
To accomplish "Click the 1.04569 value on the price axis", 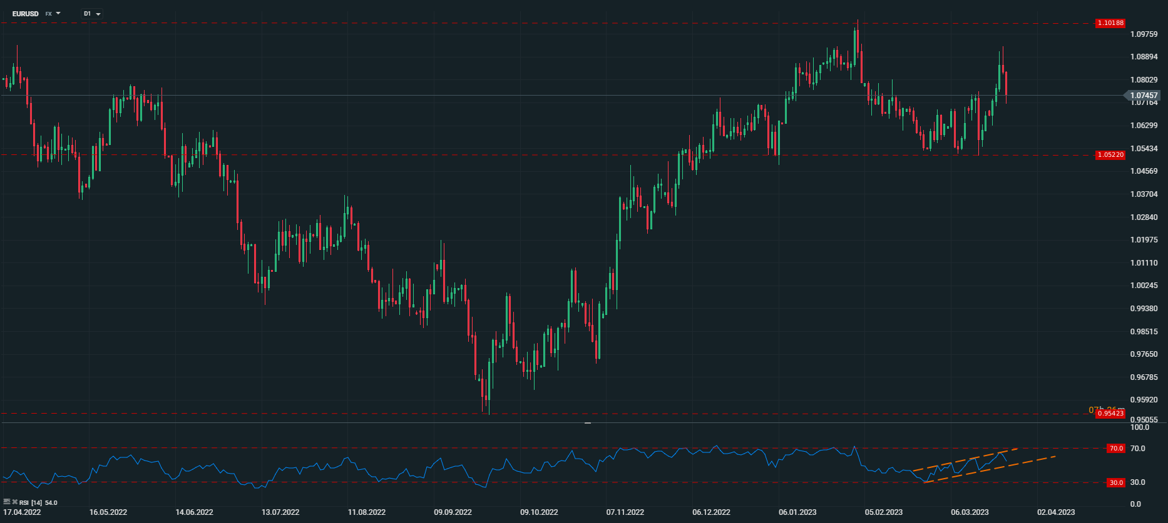I will click(x=1144, y=171).
